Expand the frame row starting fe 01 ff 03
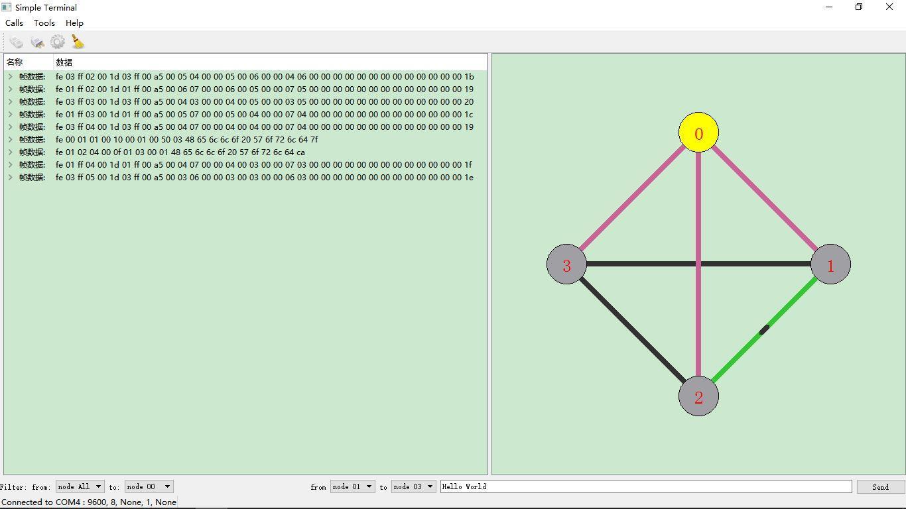 [11, 114]
